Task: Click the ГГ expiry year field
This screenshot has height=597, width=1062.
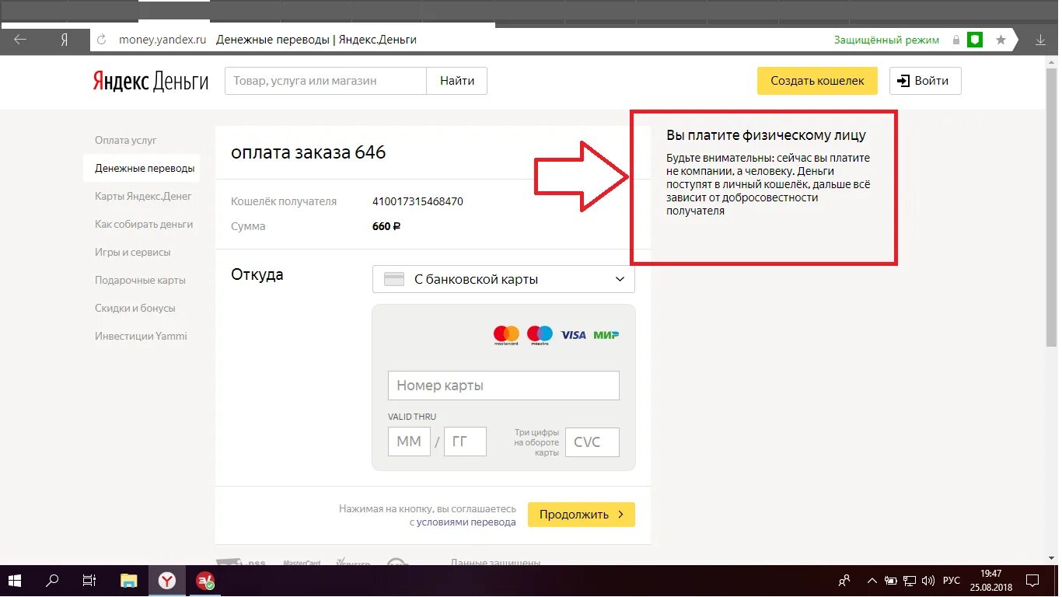Action: coord(465,442)
